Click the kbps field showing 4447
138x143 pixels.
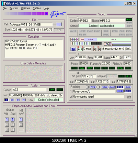coord(115,57)
